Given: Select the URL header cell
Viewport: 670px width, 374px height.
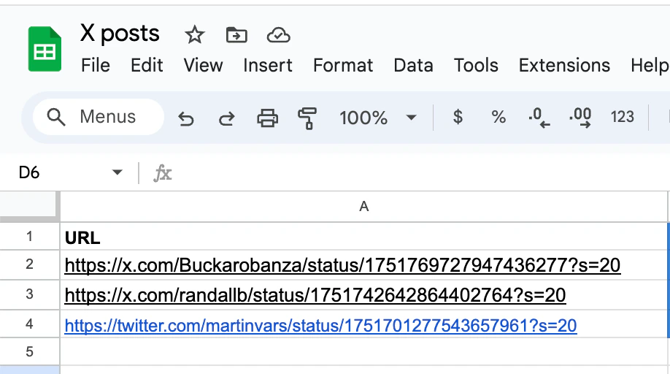Looking at the screenshot, I should pyautogui.click(x=363, y=237).
